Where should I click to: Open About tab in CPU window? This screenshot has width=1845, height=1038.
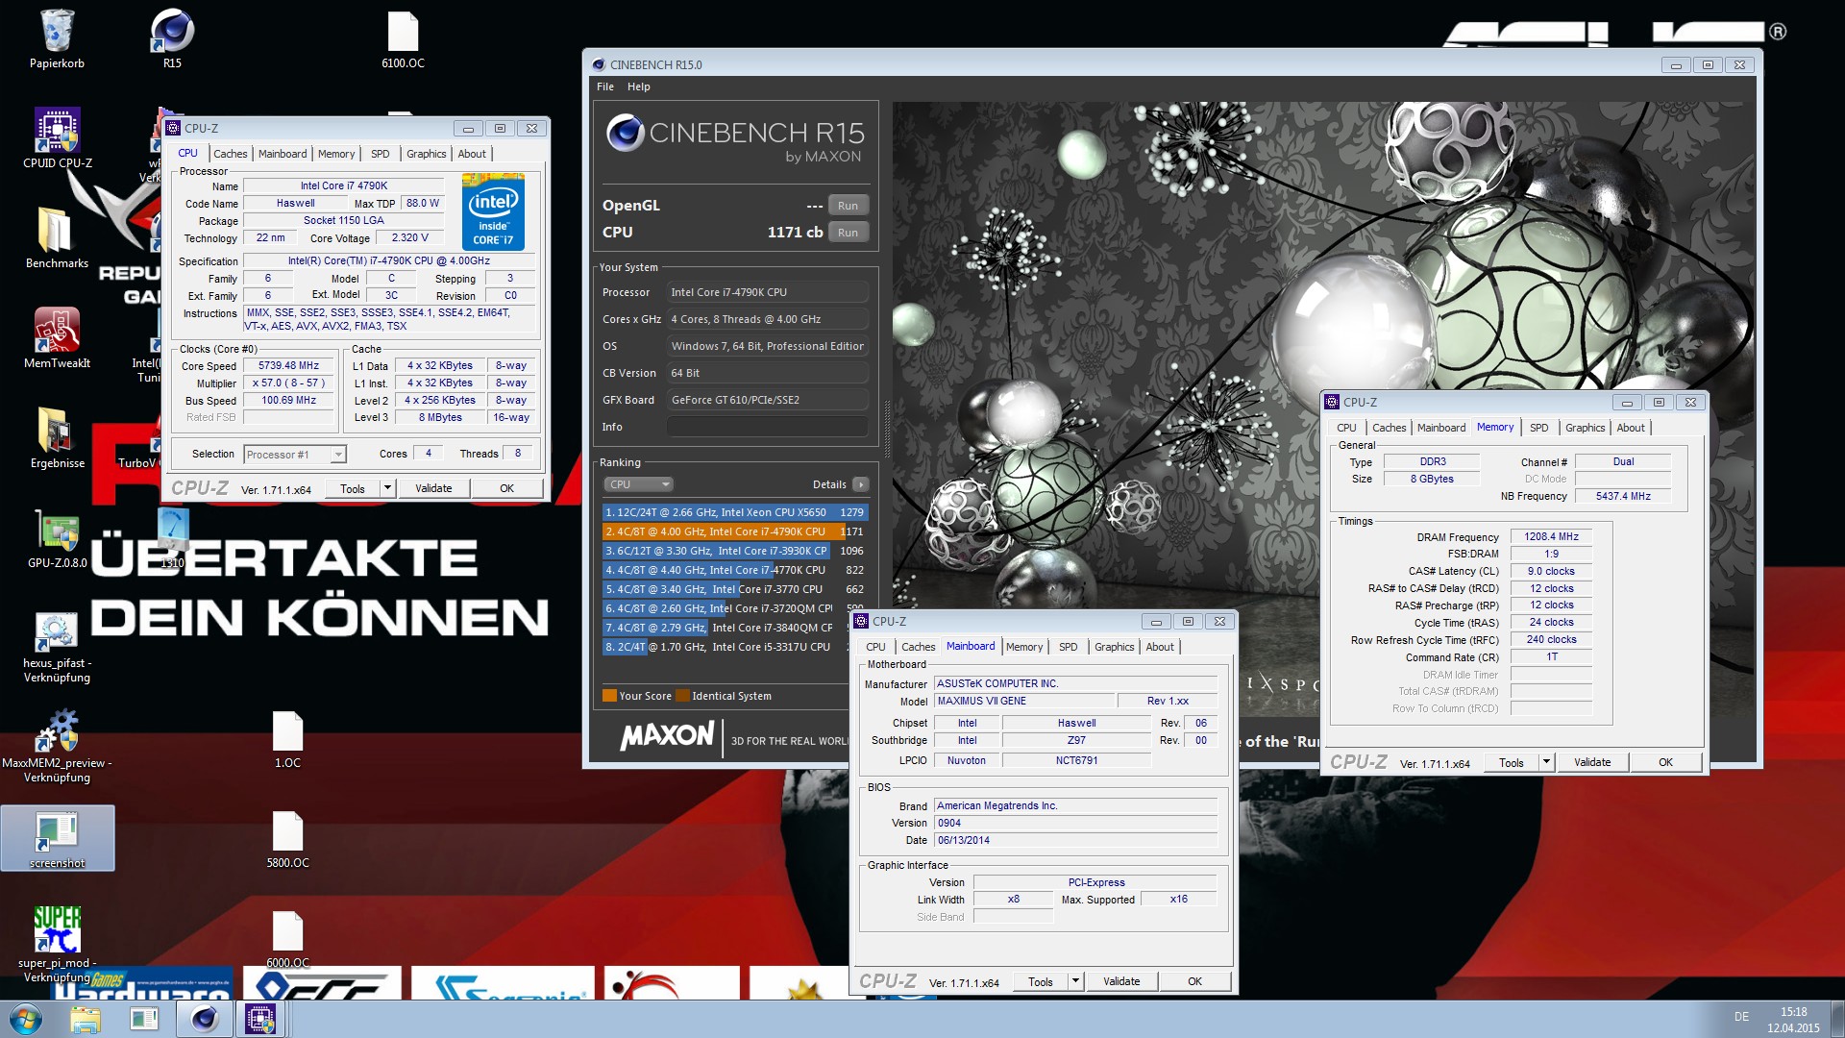click(472, 154)
